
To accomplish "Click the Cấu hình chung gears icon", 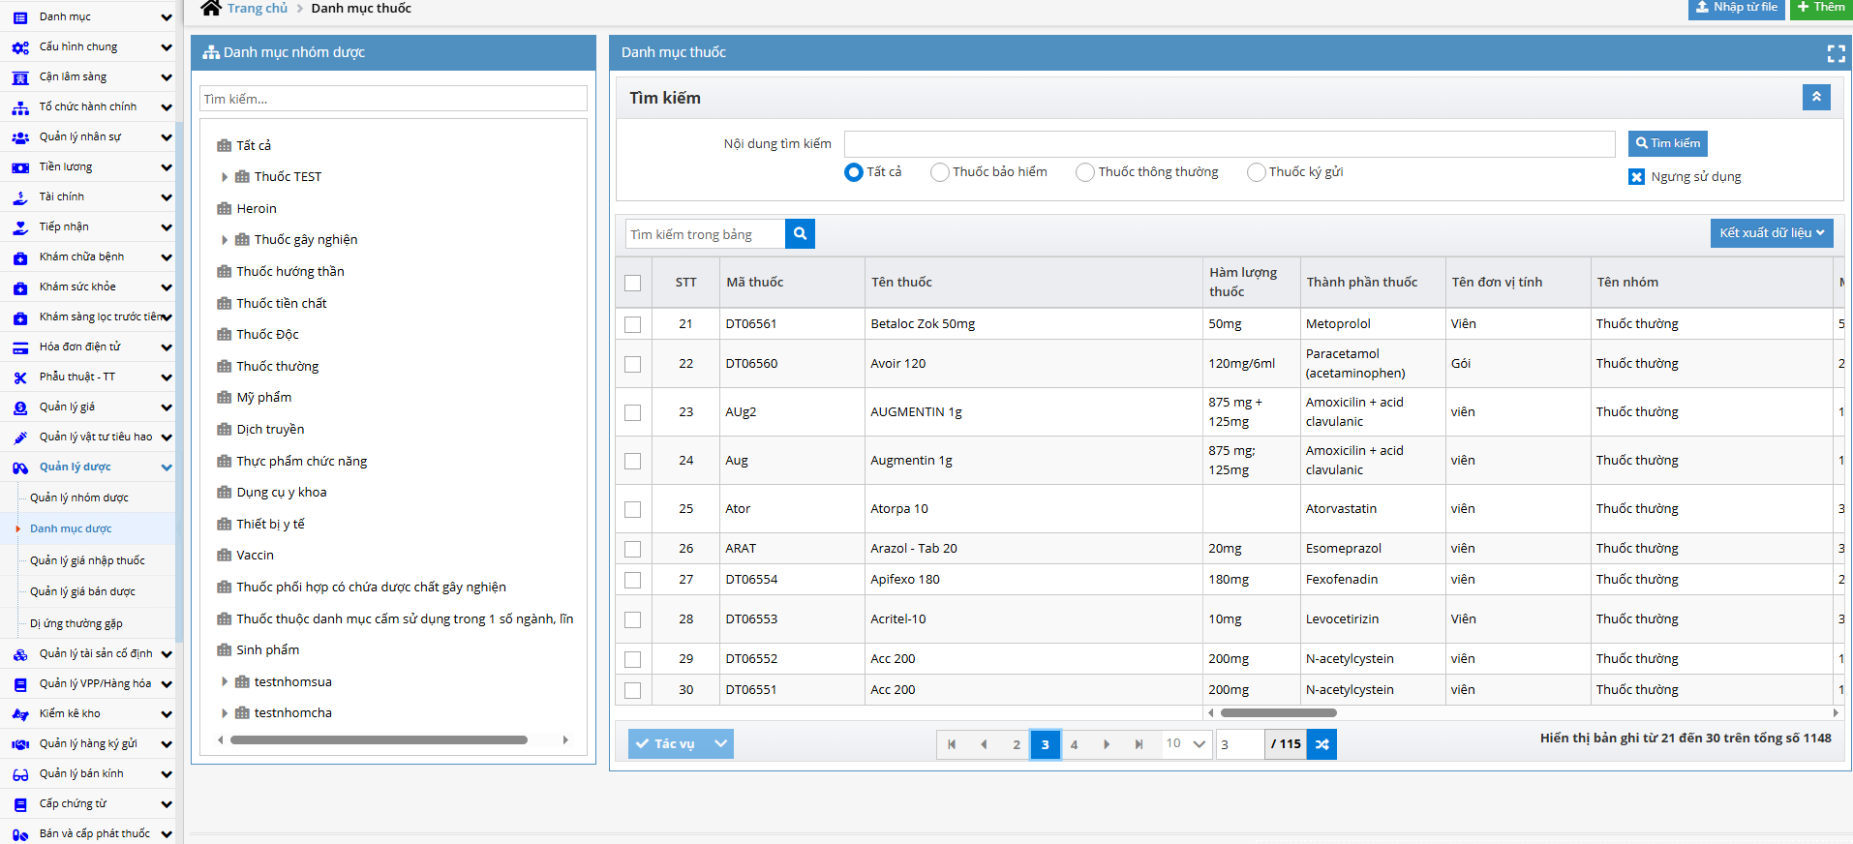I will 20,47.
